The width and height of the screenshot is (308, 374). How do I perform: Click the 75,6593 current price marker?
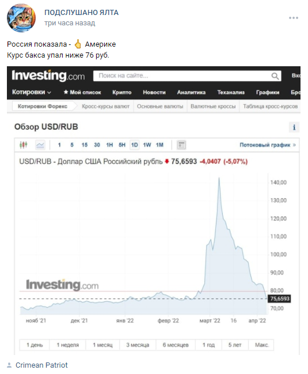[279, 299]
